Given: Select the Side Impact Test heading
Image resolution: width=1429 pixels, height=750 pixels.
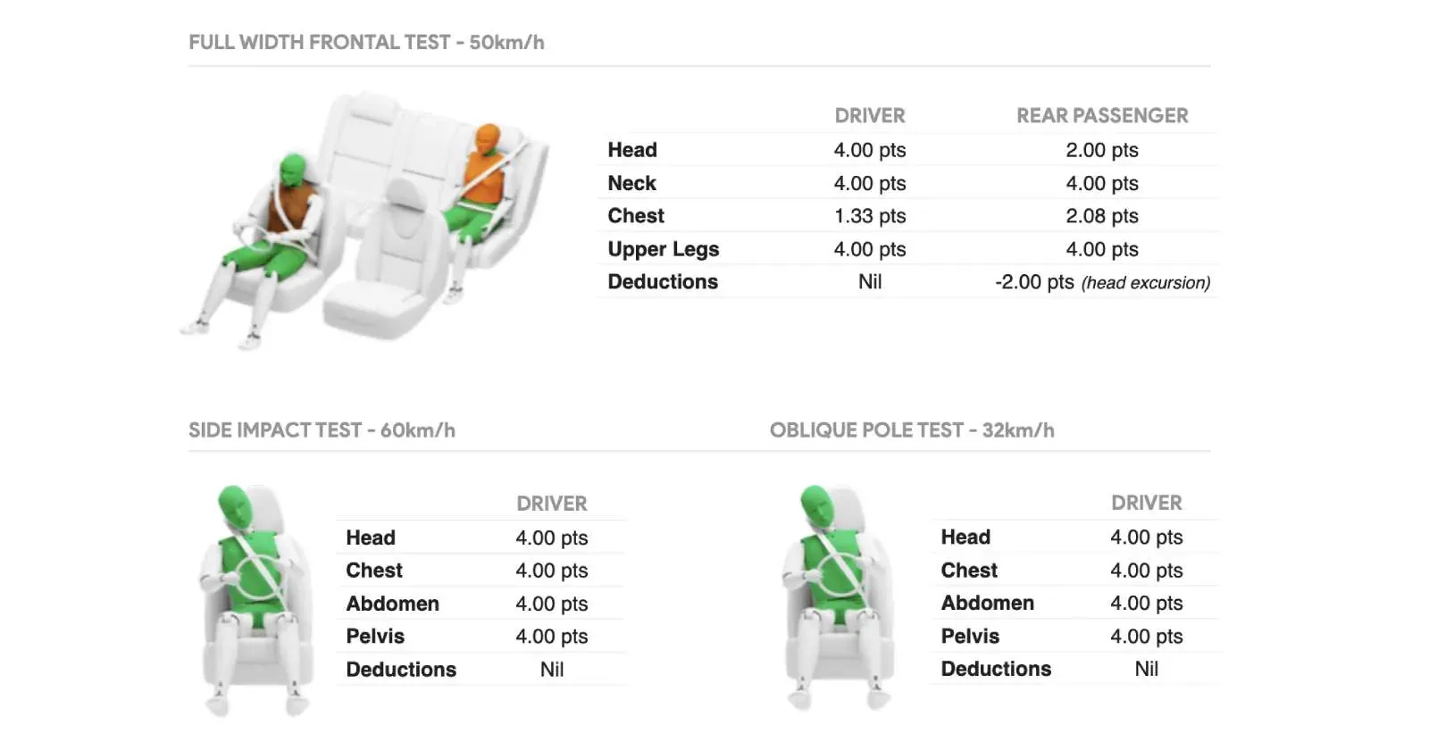Looking at the screenshot, I should [322, 430].
